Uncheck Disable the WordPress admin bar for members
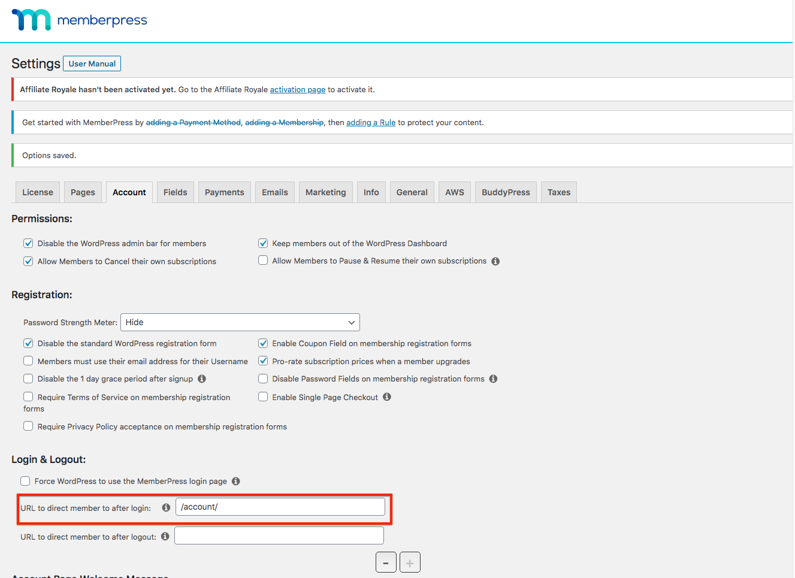 pyautogui.click(x=28, y=243)
